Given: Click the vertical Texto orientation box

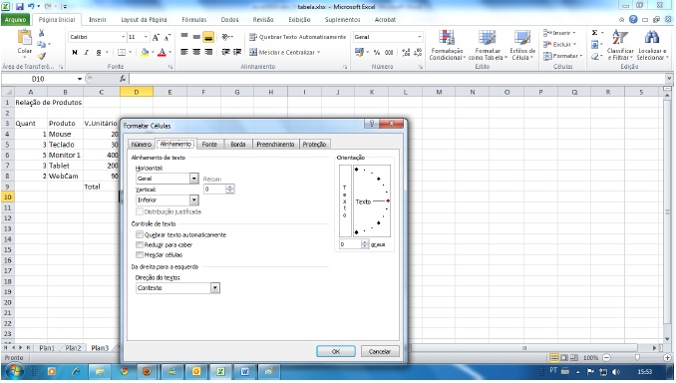Looking at the screenshot, I should coord(344,201).
